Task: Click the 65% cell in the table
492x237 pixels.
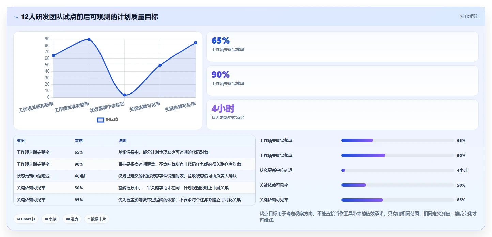Action: tap(79, 152)
